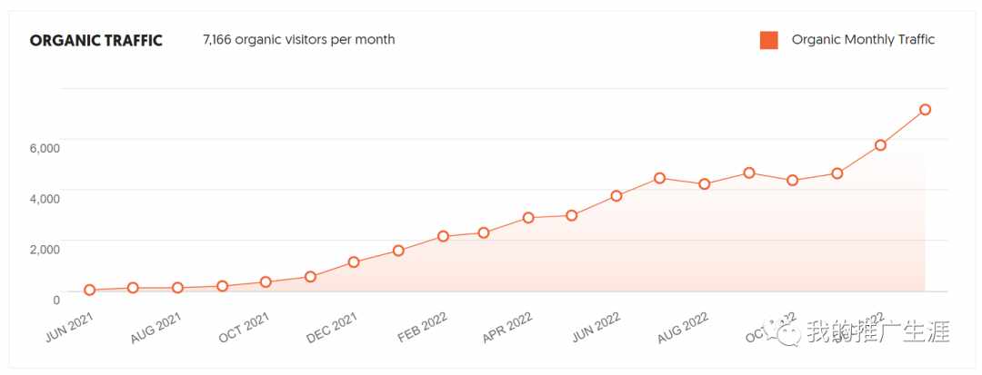Click the second-to-last data point marker
The image size is (982, 375).
coord(880,145)
